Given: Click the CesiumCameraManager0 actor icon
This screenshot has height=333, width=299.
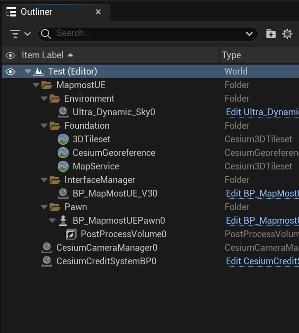Looking at the screenshot, I should pos(47,248).
